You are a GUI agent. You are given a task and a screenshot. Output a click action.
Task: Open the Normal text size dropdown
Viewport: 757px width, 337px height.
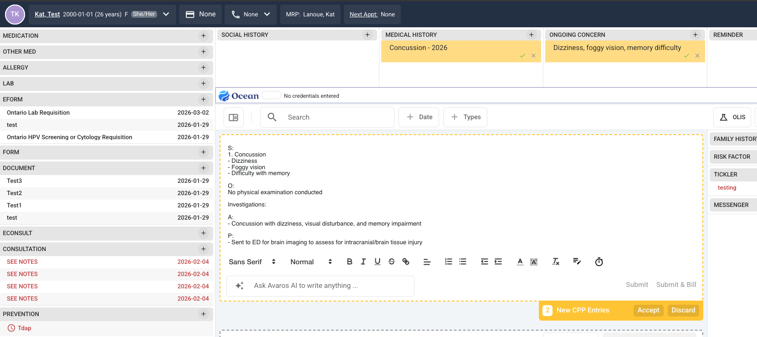(x=311, y=262)
